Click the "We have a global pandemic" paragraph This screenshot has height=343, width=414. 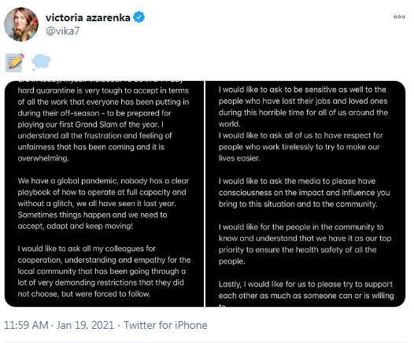coord(103,204)
